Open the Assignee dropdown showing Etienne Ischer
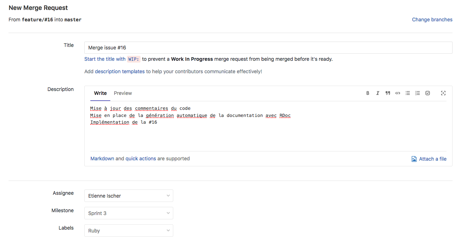Image resolution: width=476 pixels, height=241 pixels. [128, 196]
